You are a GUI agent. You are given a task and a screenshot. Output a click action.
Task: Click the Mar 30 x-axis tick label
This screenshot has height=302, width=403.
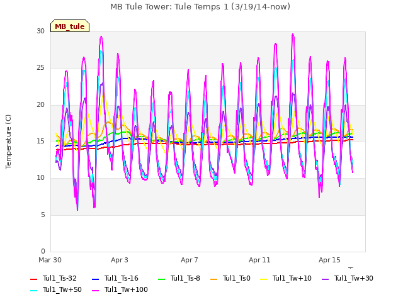(50, 260)
